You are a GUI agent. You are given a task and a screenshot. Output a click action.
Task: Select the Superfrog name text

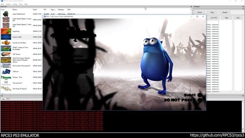[16, 31]
